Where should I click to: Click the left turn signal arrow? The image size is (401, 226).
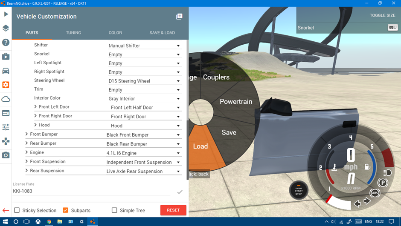(357, 203)
